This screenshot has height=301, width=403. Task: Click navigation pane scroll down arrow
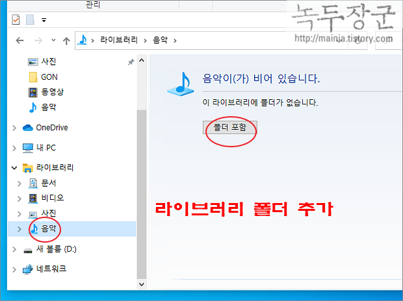(x=142, y=284)
